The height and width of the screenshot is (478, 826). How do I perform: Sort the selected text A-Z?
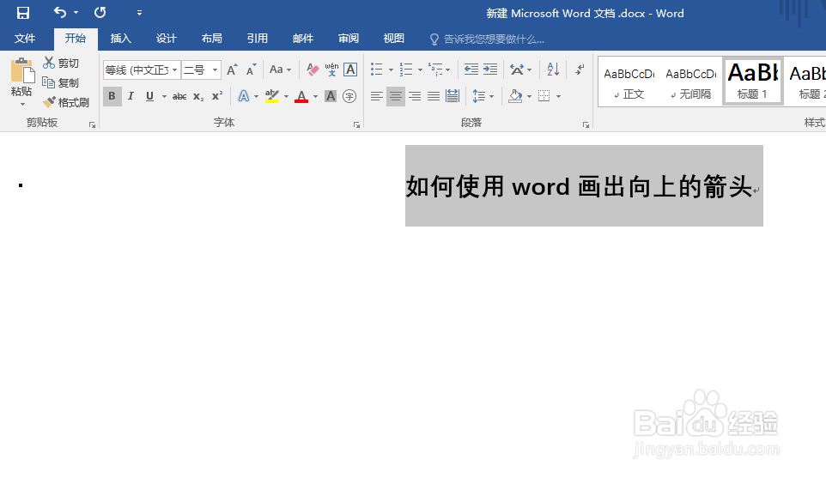pos(553,70)
